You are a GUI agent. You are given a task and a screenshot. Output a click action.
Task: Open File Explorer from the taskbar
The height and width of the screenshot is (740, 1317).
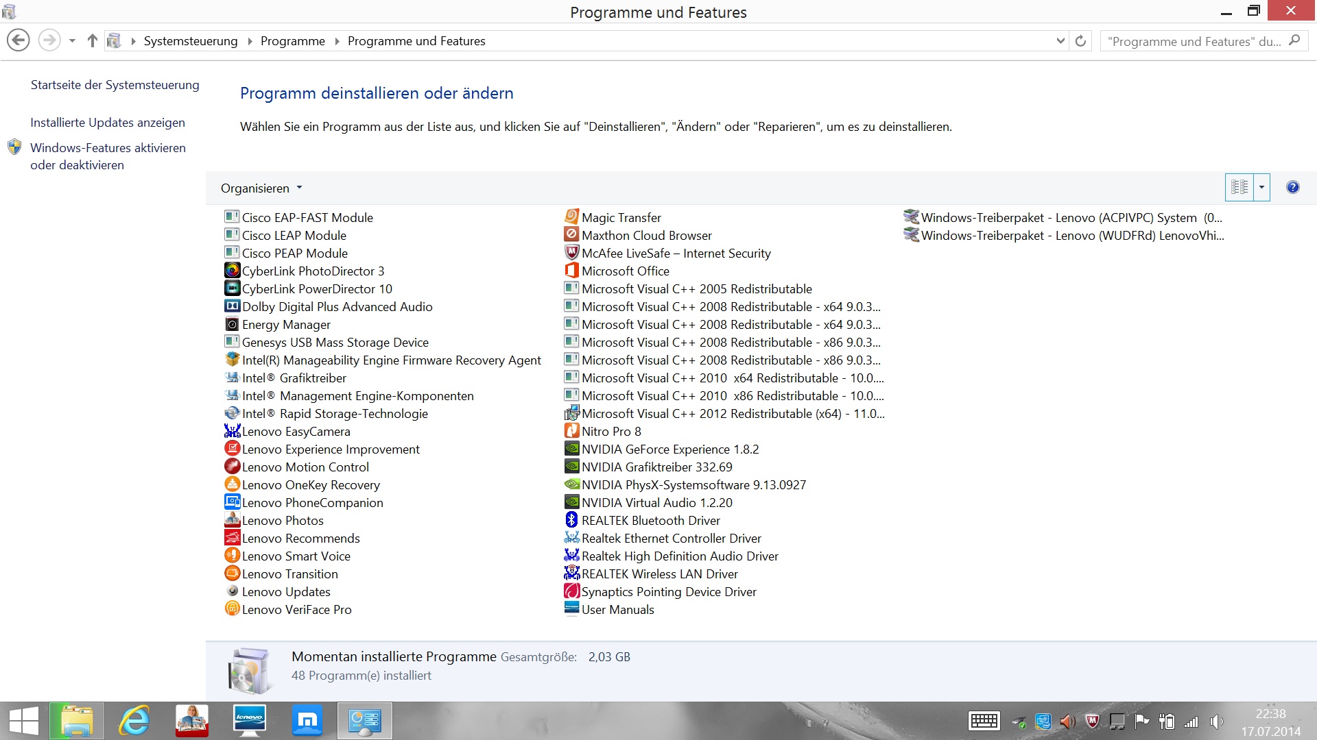(77, 721)
